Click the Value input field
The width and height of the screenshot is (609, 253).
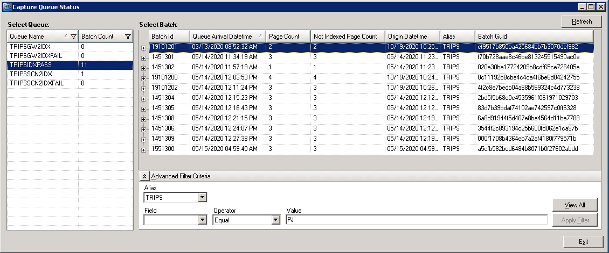[416, 220]
